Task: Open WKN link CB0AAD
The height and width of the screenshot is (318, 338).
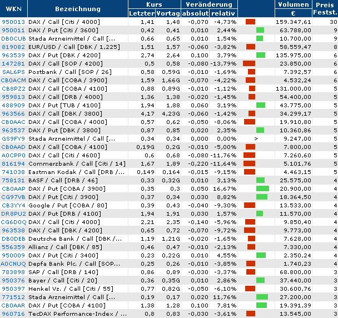Action: [x=13, y=147]
